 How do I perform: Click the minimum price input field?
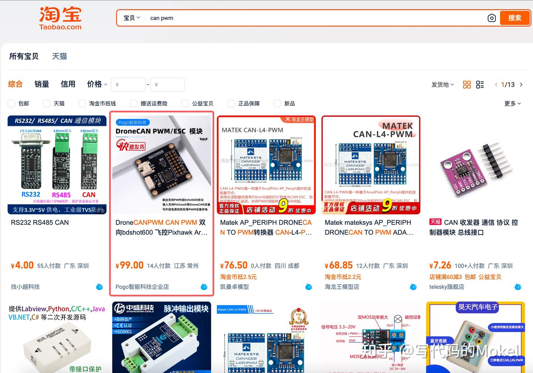coord(128,84)
